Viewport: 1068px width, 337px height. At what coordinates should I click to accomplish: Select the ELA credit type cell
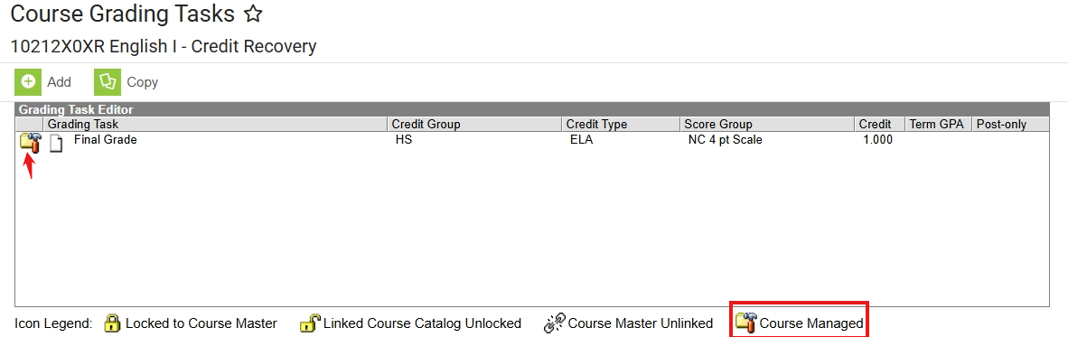point(582,140)
